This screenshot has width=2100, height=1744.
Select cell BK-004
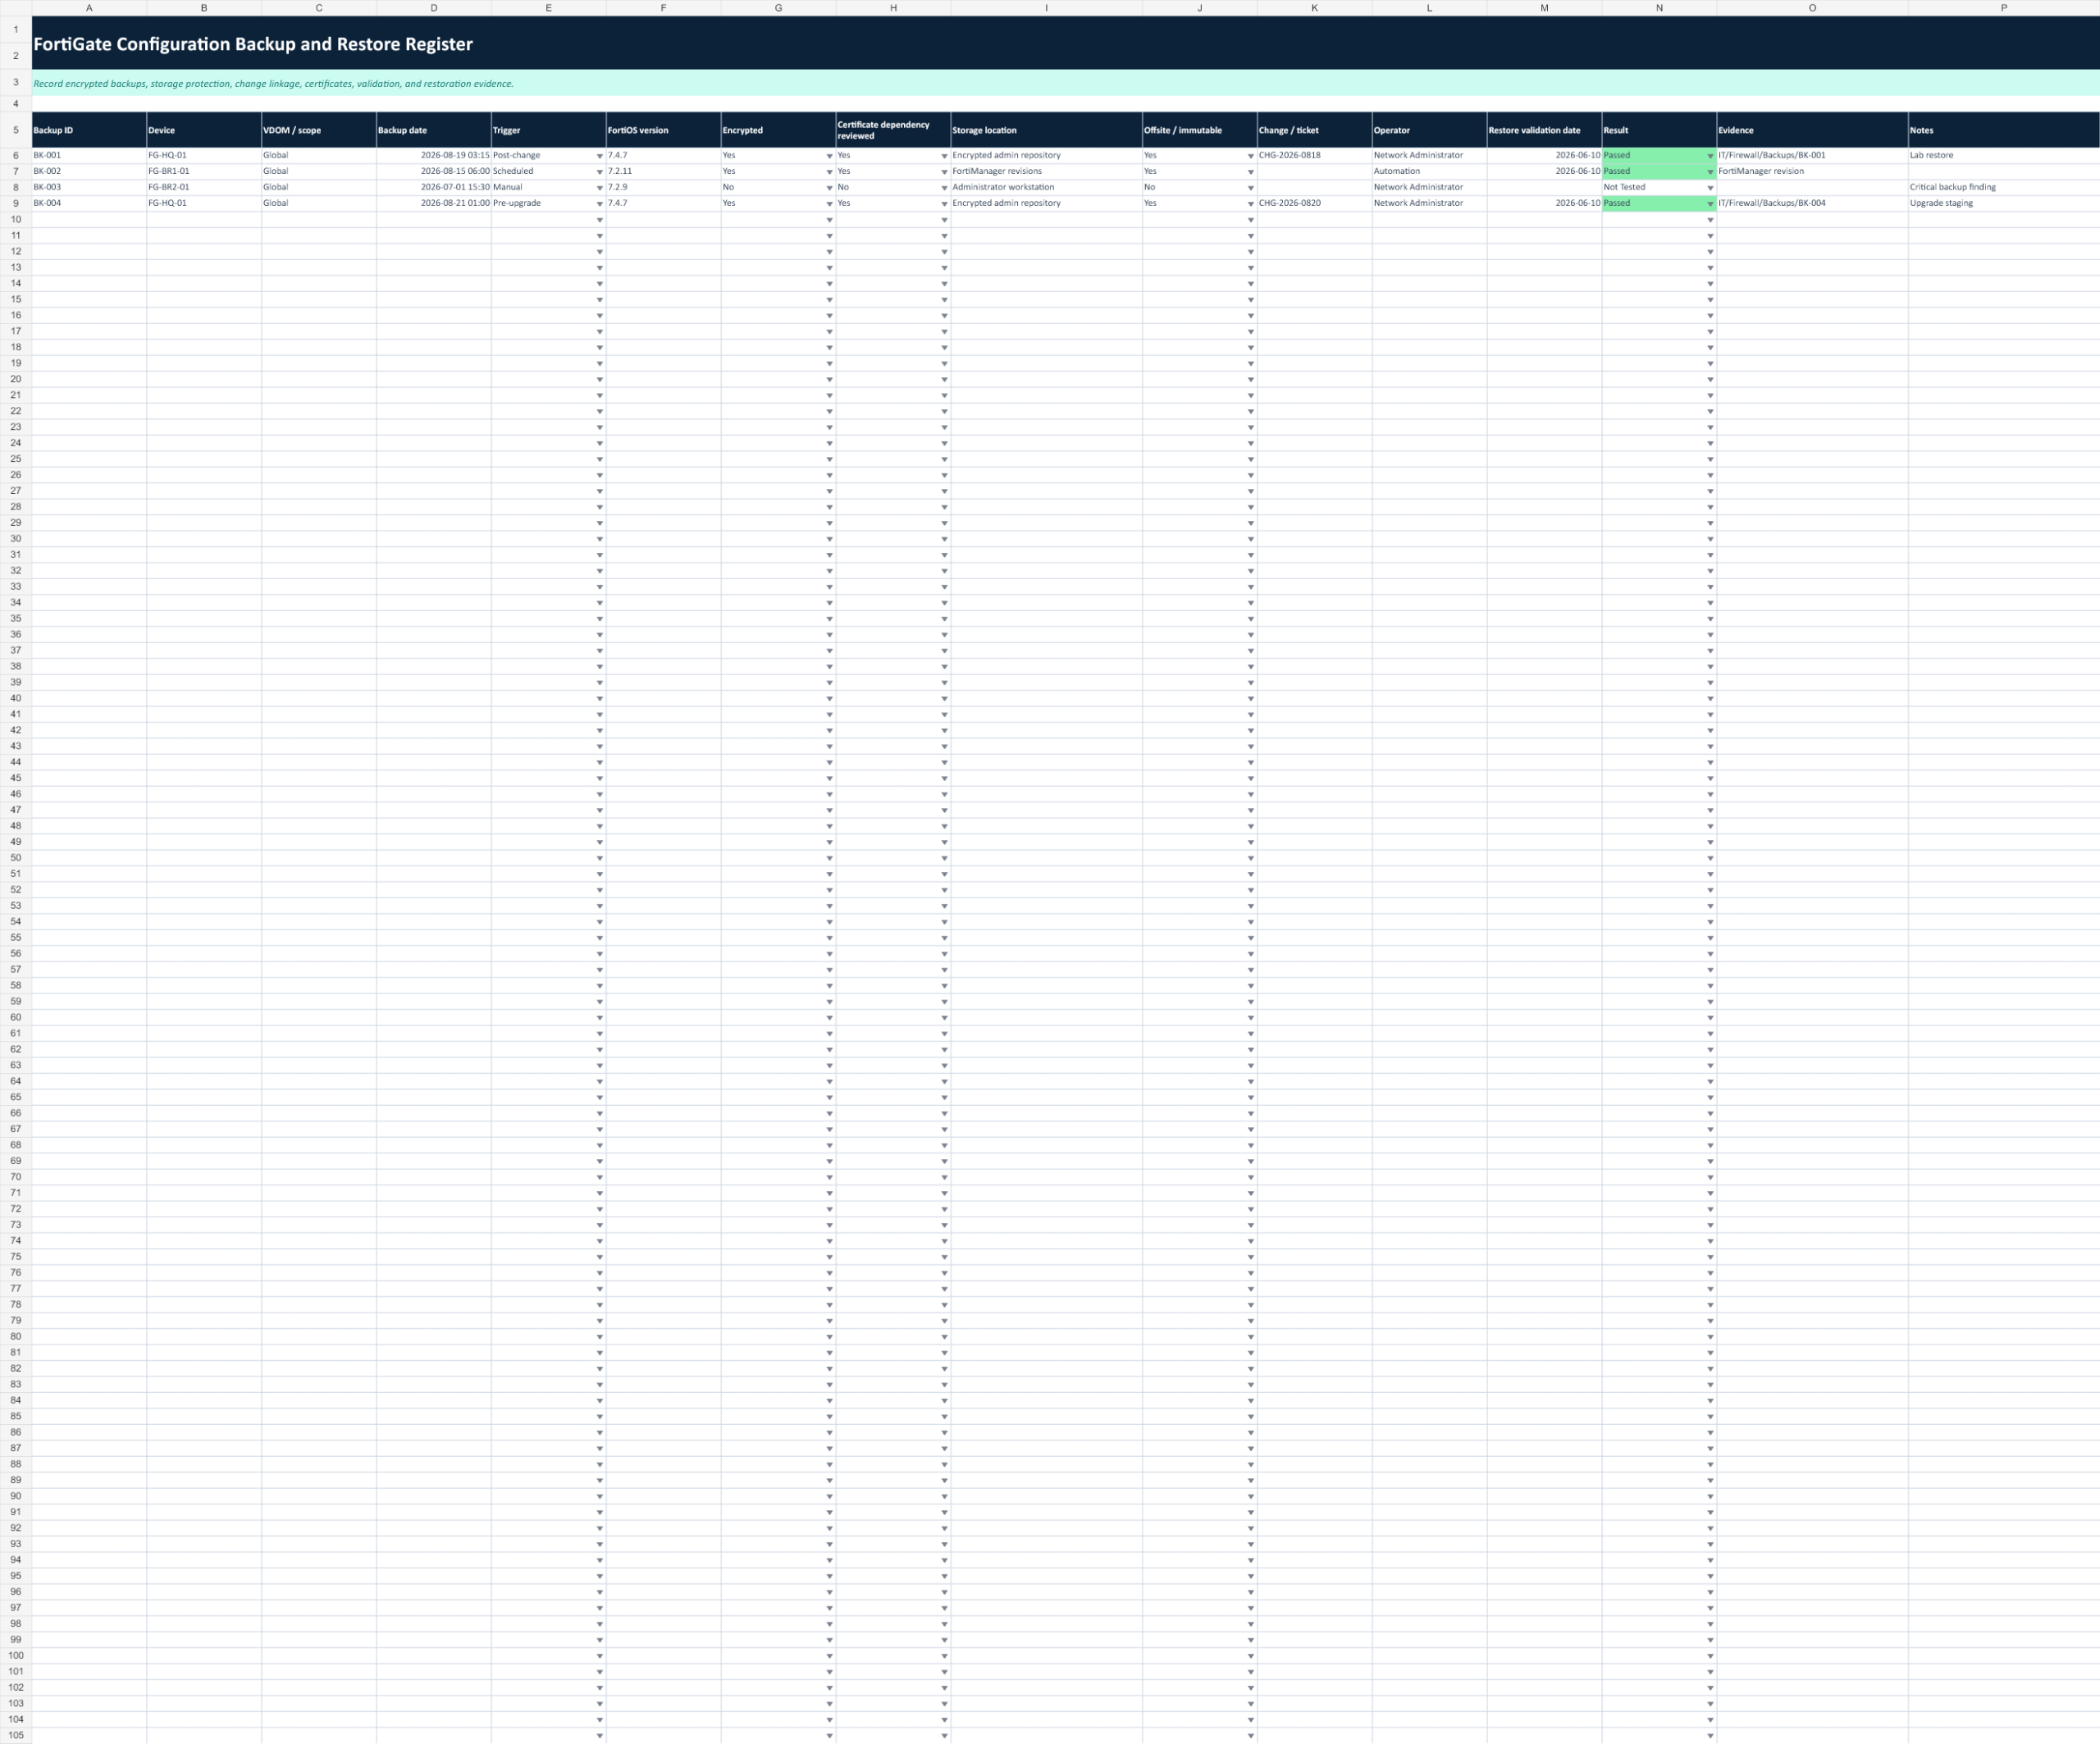tap(89, 204)
